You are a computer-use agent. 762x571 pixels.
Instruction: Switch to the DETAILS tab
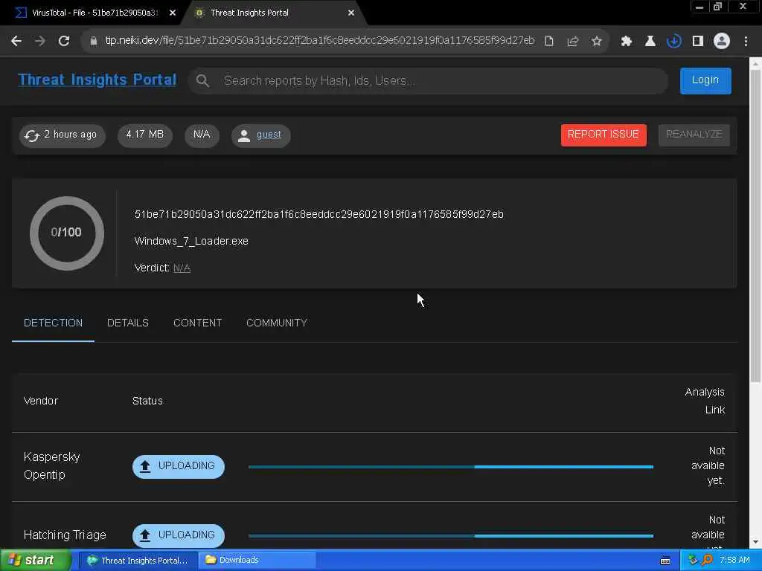pyautogui.click(x=128, y=323)
